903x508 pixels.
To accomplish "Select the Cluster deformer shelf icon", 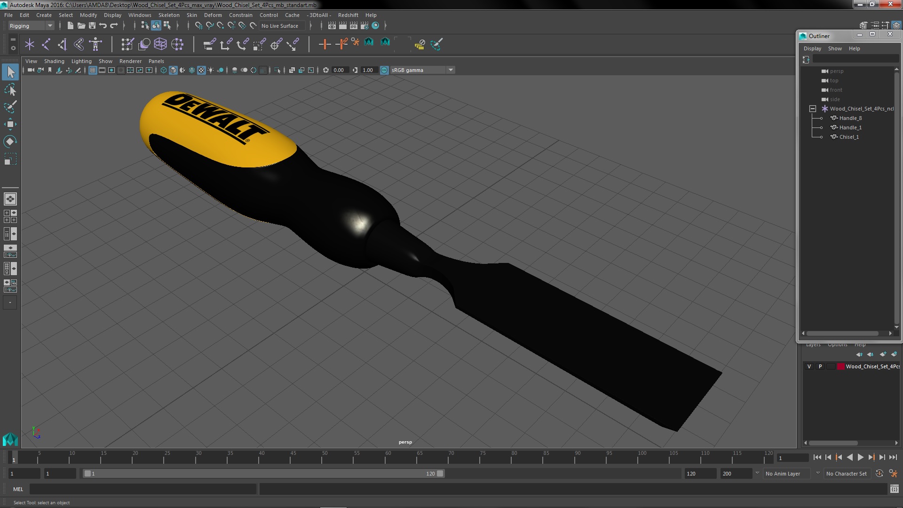I will click(x=177, y=44).
